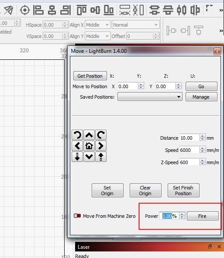This screenshot has height=258, width=224.
Task: Click the dock-to-top move icon
Action: (199, 31)
